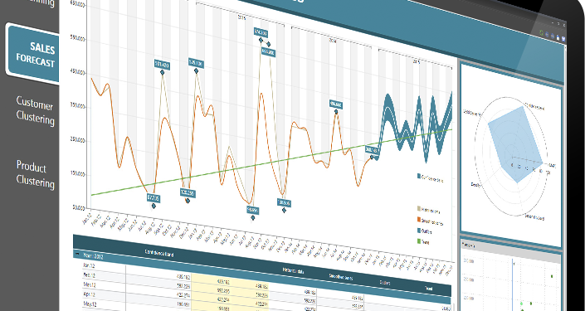The image size is (585, 311).
Task: Click Smoothed series orange legend swatch
Action: point(419,219)
